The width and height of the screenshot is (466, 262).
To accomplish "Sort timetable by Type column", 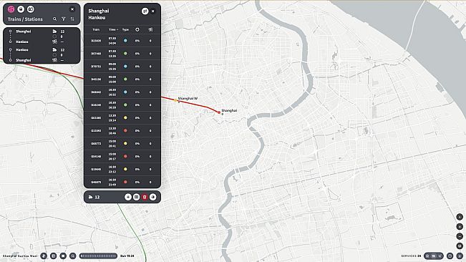I will pos(125,29).
